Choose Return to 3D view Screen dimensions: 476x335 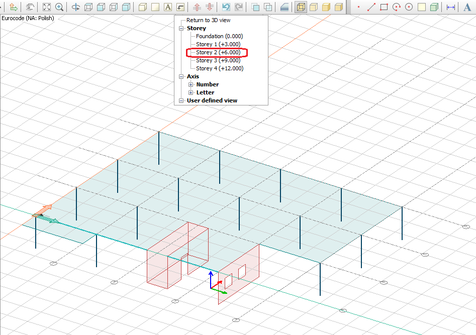coord(208,20)
